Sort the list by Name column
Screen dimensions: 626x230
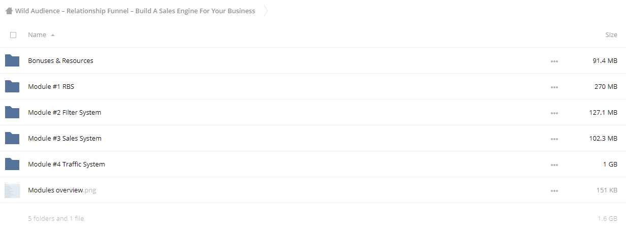coord(37,35)
